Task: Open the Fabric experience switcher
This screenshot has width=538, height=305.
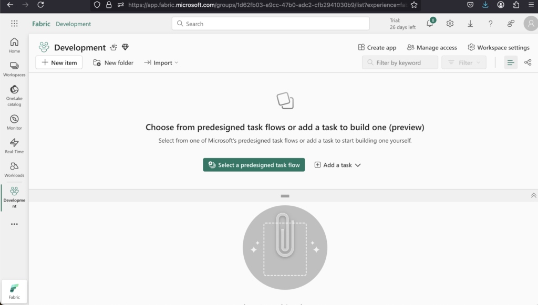Action: pyautogui.click(x=14, y=292)
